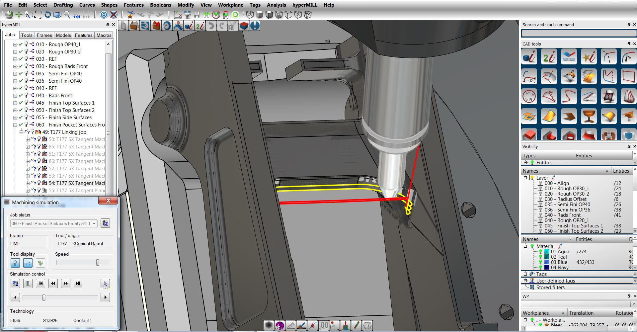Click the 2i info icon in hyperMILL toolbar

pos(200,26)
